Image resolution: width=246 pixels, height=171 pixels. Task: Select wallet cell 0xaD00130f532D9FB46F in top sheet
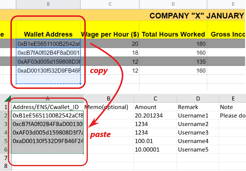pos(48,70)
